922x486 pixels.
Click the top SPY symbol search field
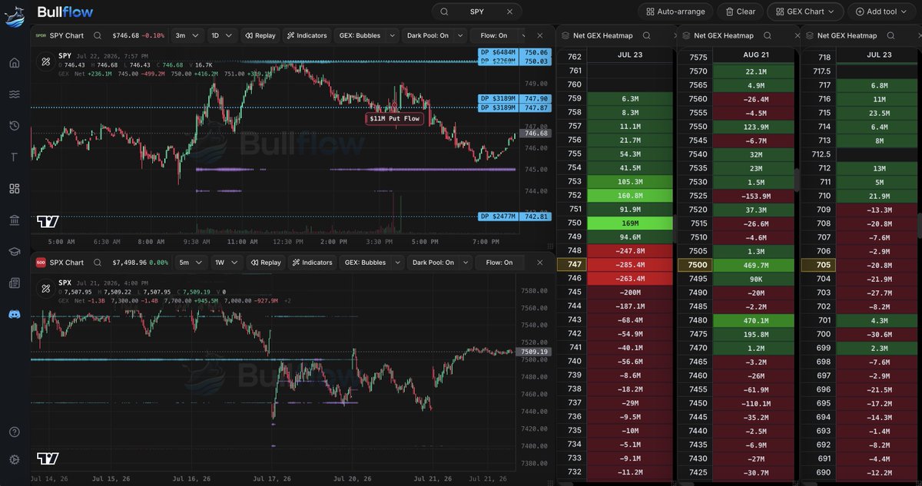tap(476, 12)
